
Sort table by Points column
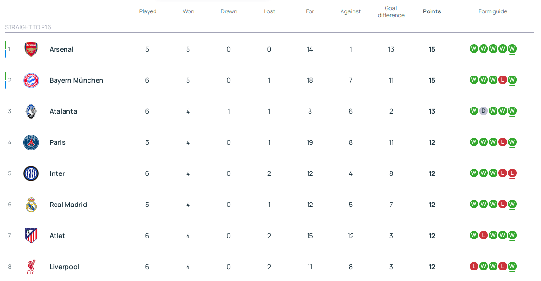431,11
